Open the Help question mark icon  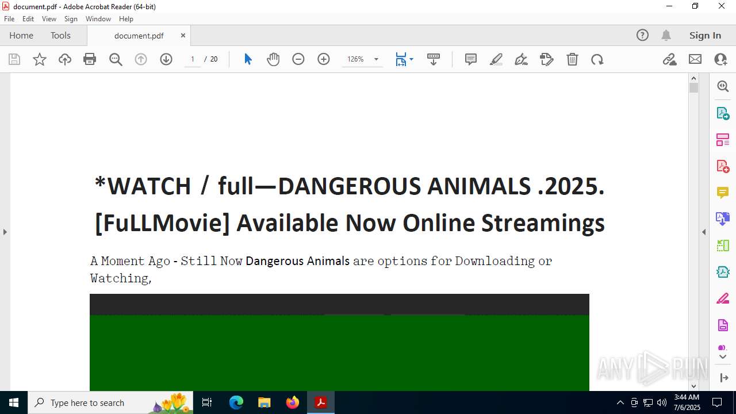coord(642,35)
